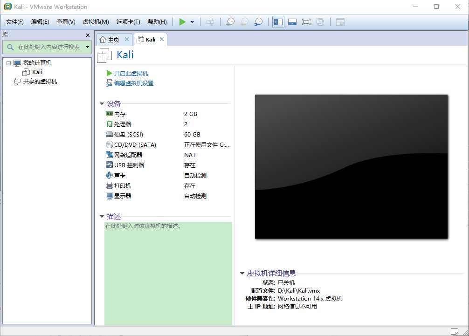Click the hard disk value 60 GB
This screenshot has width=469, height=336.
192,135
